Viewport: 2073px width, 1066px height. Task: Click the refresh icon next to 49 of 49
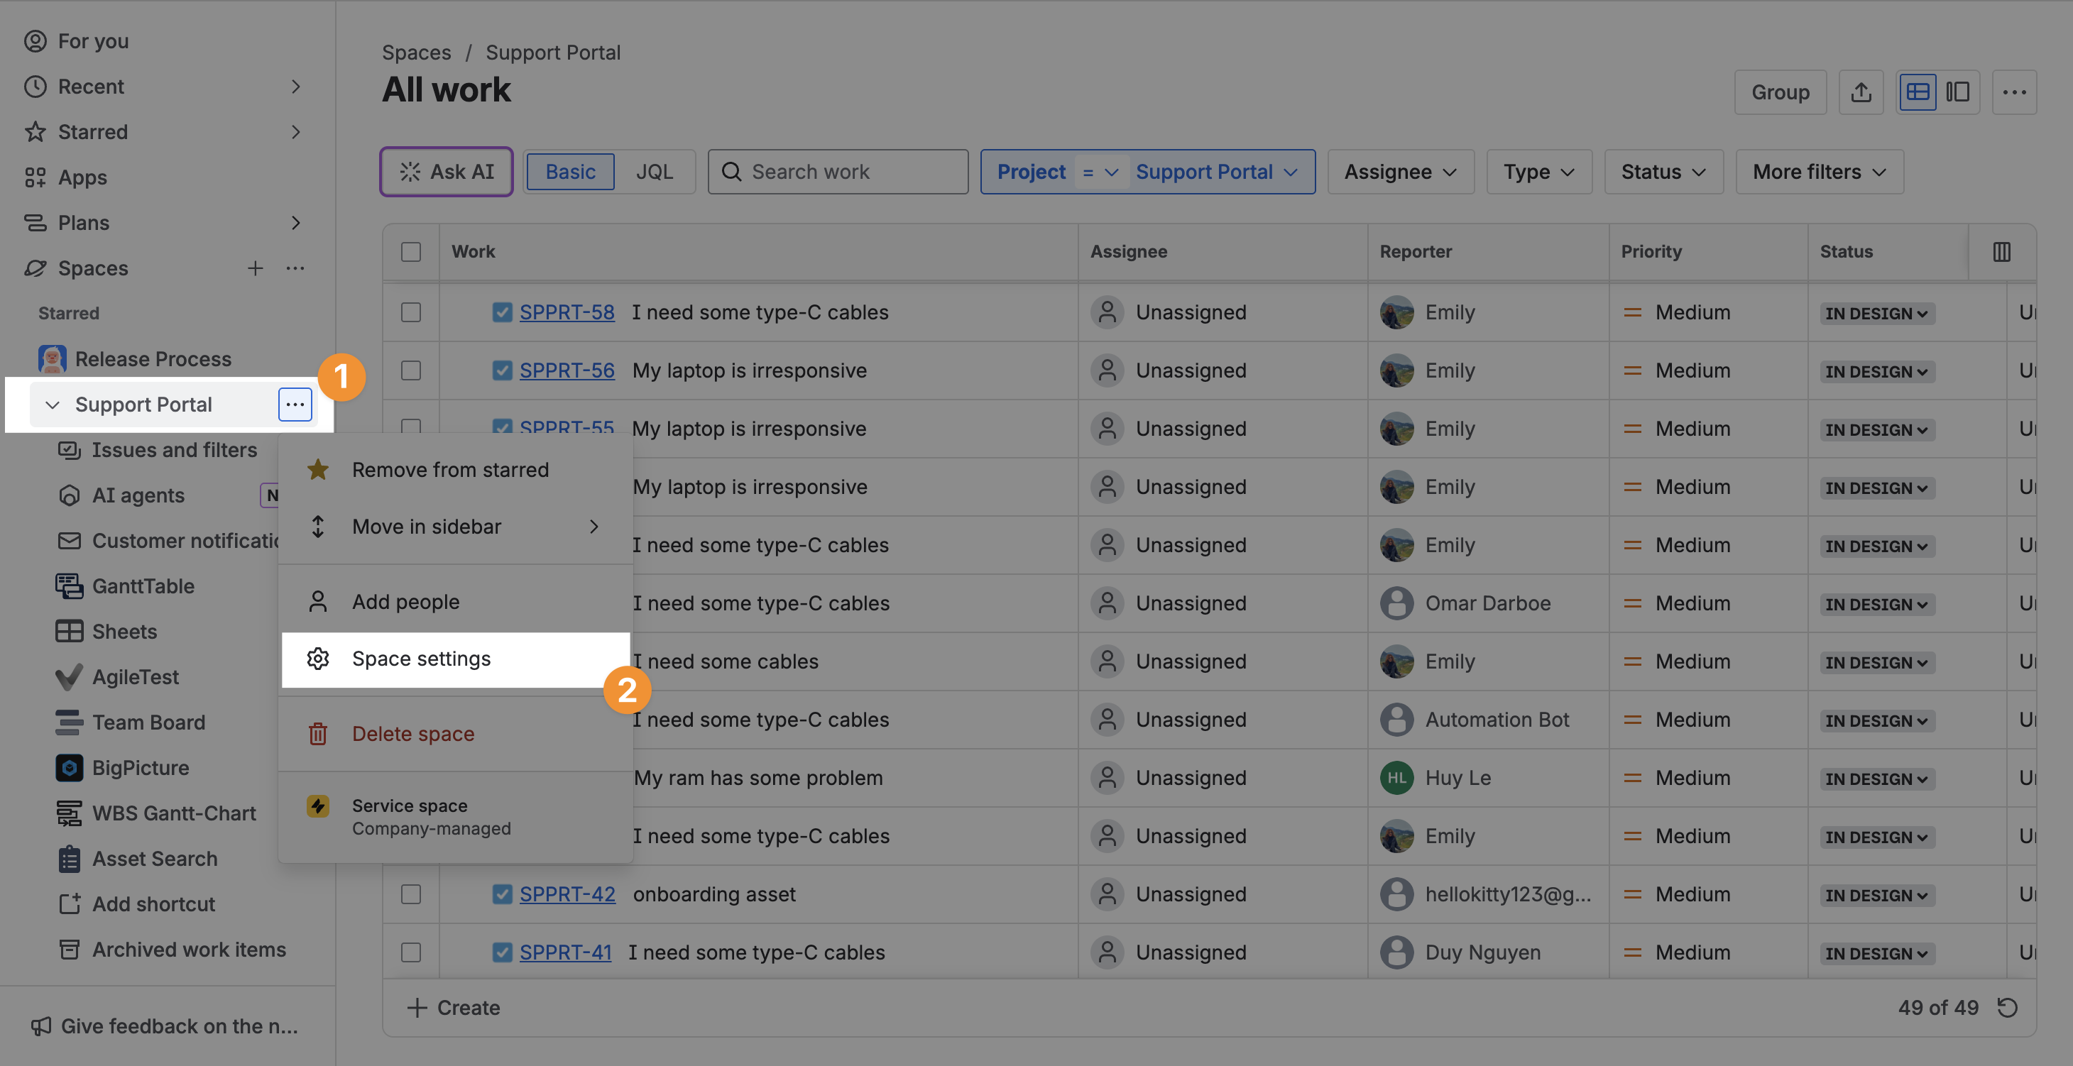(2007, 1007)
